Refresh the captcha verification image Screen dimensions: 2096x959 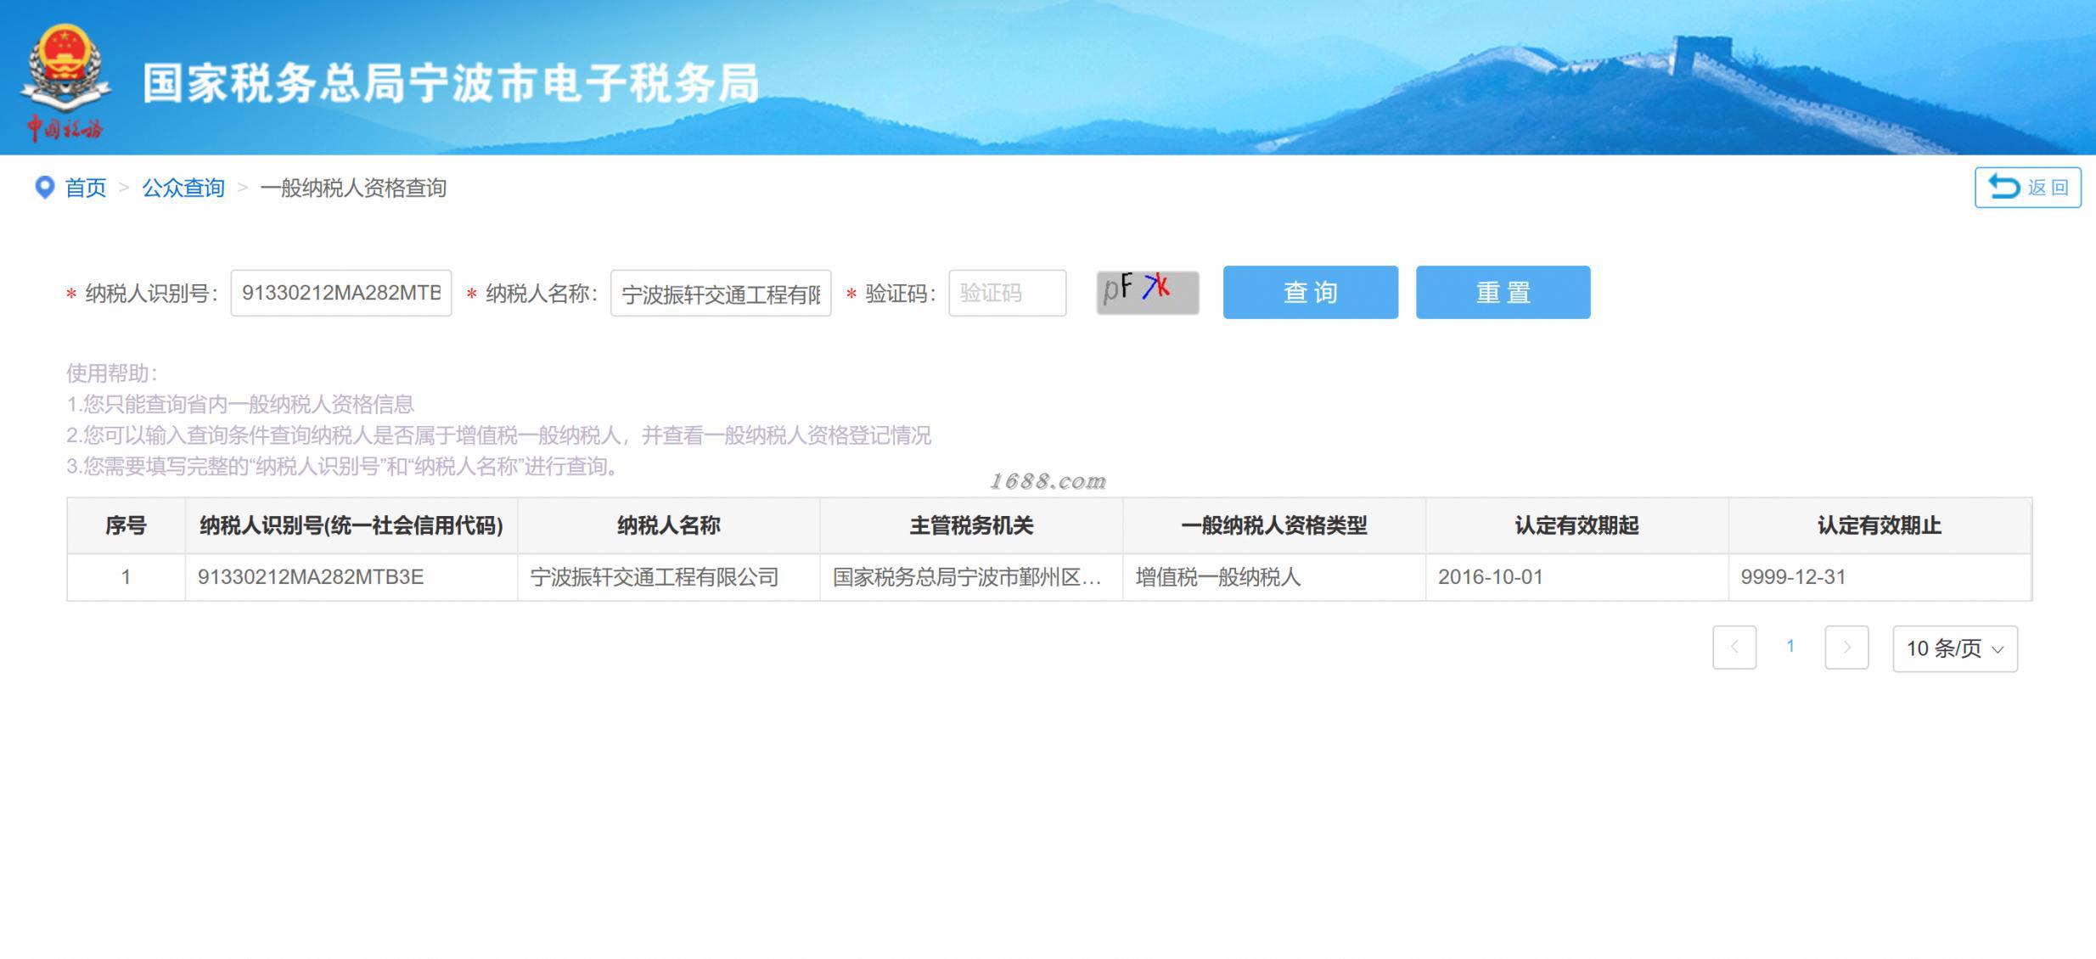click(1147, 293)
